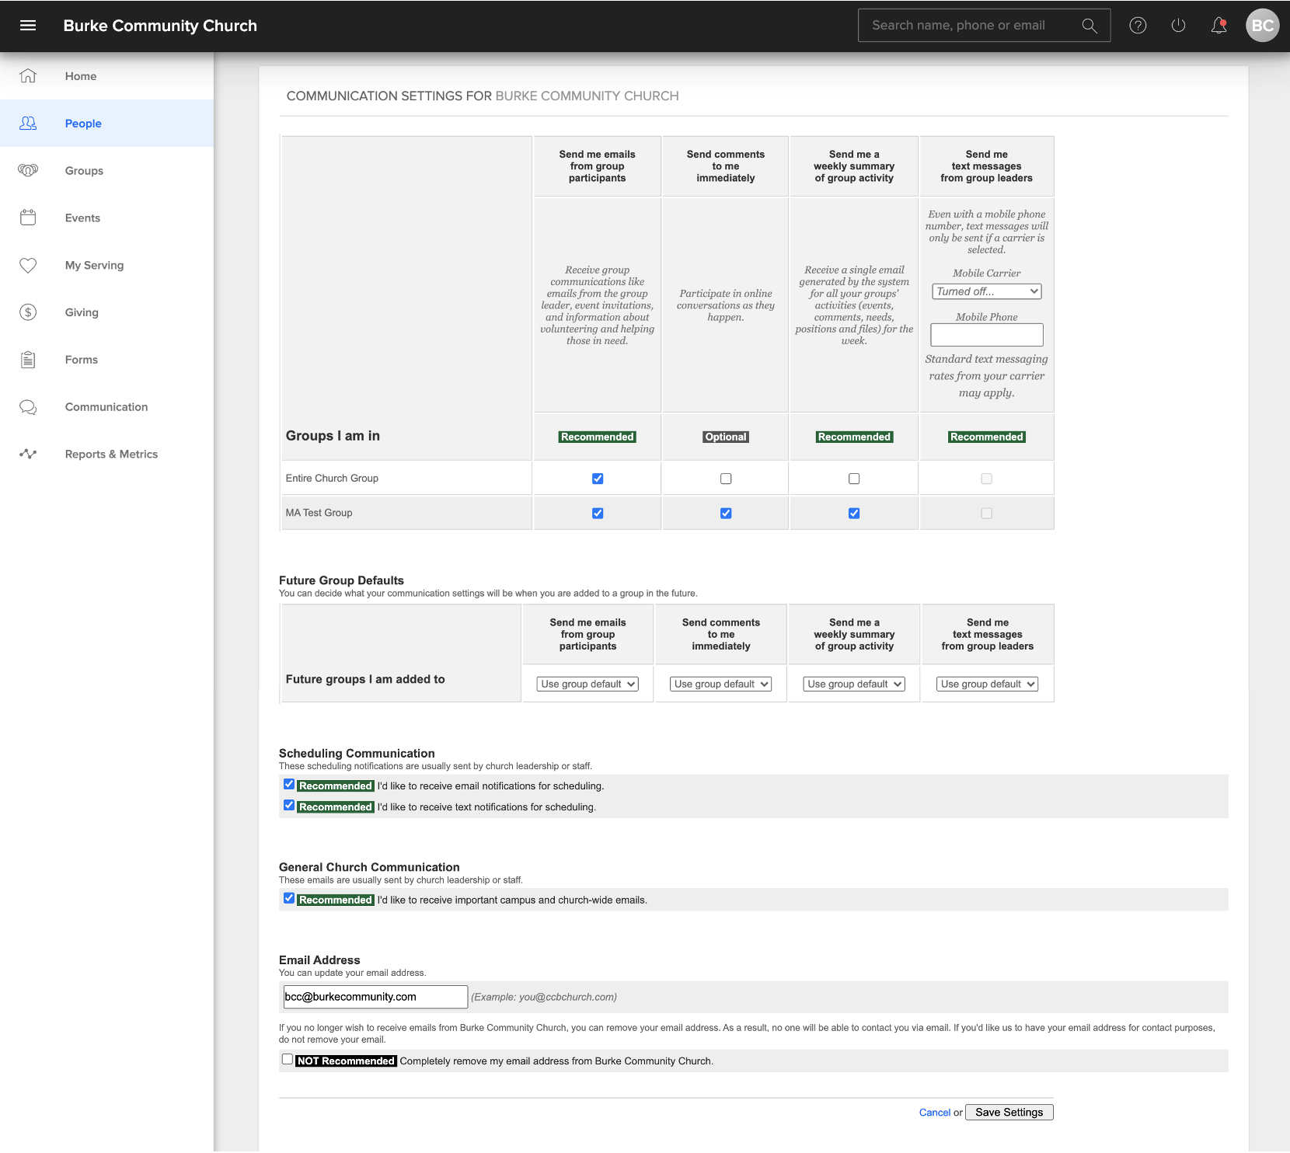Click the 'General Church Communication' heading
Screen dimensions: 1290x1153
369,867
